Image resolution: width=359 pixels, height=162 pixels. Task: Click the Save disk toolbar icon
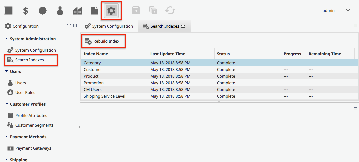136,11
